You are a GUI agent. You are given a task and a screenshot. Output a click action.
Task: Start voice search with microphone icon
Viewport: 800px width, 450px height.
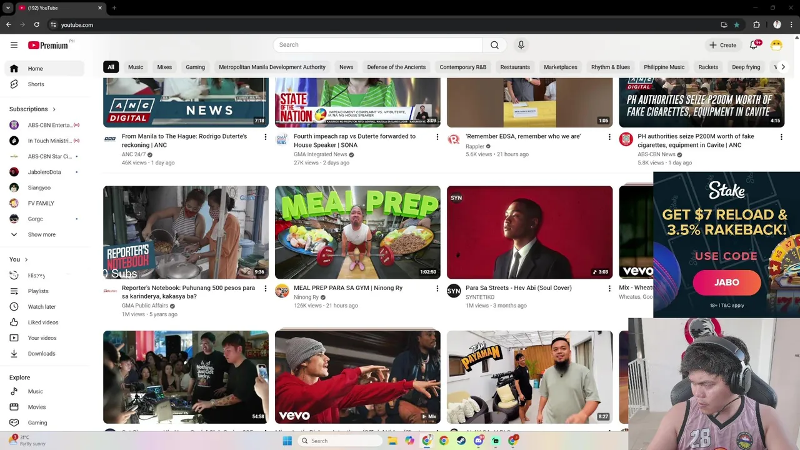tap(521, 45)
